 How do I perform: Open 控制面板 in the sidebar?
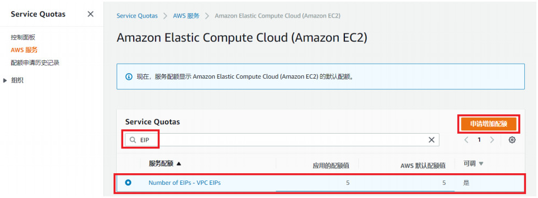click(x=23, y=37)
